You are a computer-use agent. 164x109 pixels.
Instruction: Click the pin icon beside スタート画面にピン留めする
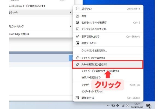tap(77, 64)
